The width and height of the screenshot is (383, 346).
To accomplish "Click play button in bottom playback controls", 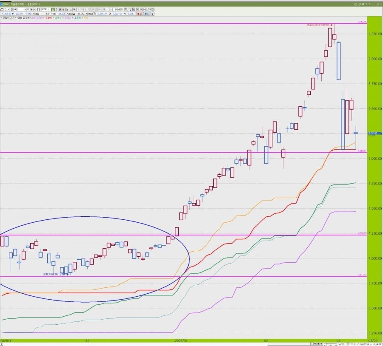I will pos(312,344).
